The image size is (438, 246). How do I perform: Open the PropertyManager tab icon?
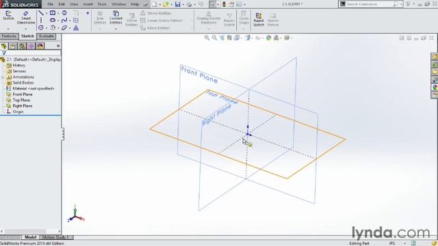(13, 46)
